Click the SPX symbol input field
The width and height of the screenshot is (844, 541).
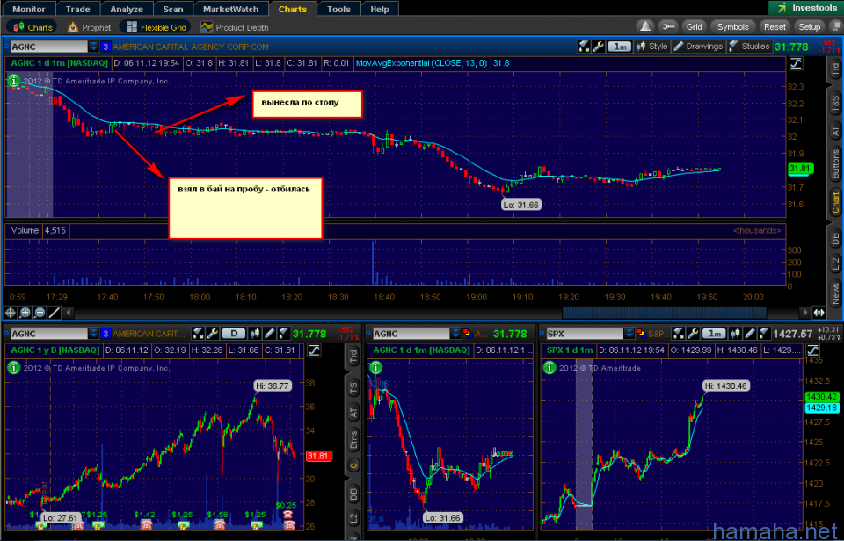click(585, 334)
